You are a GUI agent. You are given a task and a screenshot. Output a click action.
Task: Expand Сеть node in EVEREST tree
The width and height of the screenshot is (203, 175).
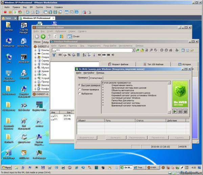(x=35, y=75)
